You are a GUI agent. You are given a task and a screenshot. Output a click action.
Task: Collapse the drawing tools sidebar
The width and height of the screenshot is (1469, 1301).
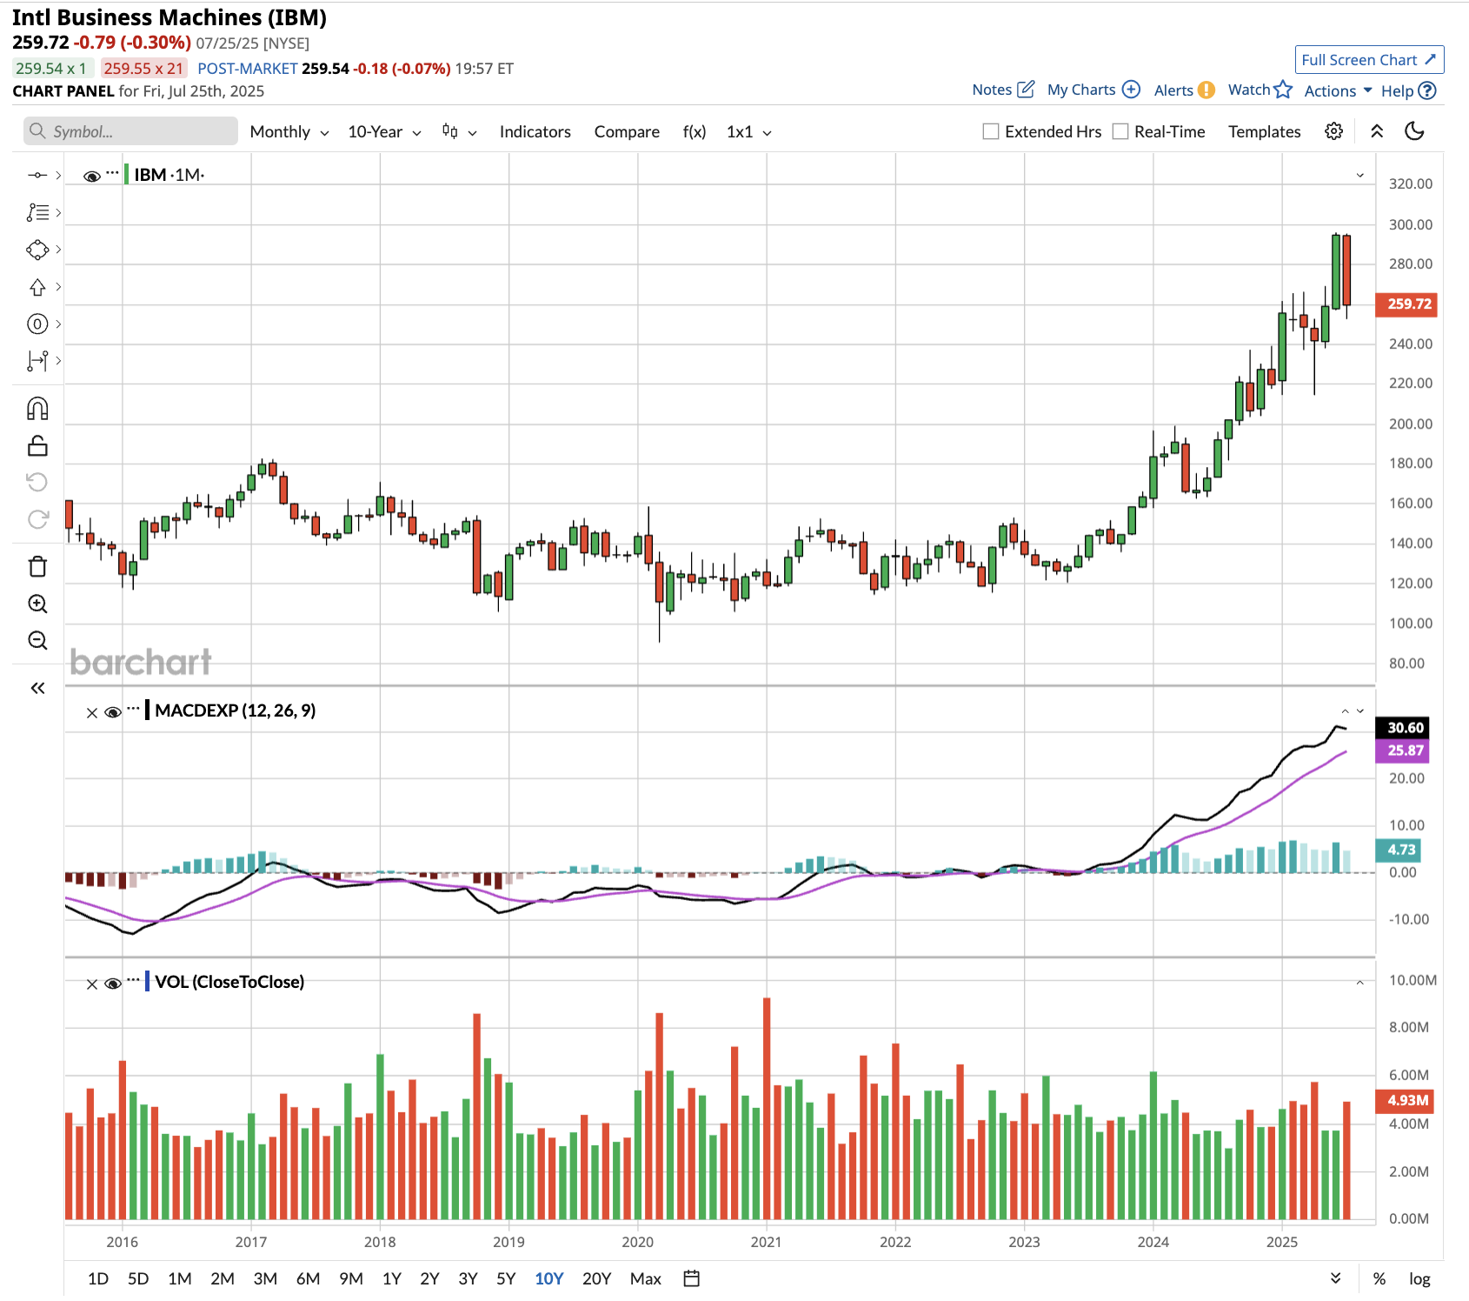[37, 689]
